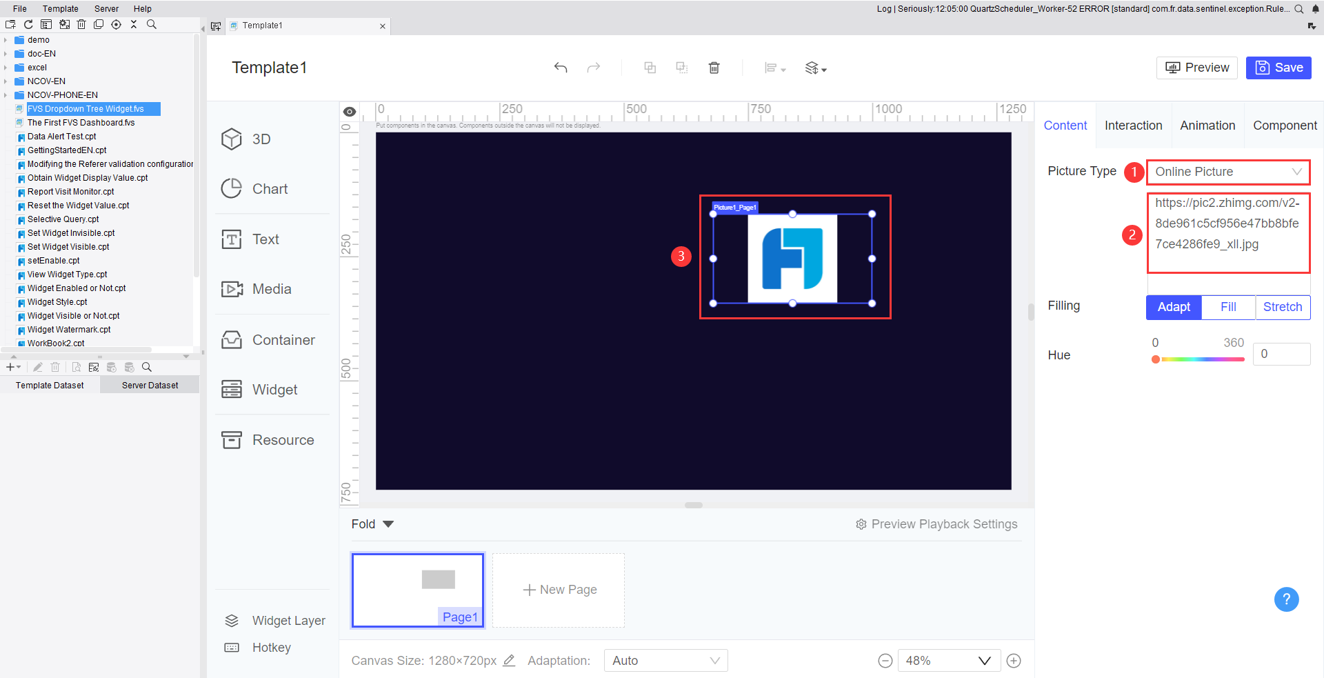Select Fill filling mode
Screen dimensions: 1324x678
pyautogui.click(x=1228, y=307)
